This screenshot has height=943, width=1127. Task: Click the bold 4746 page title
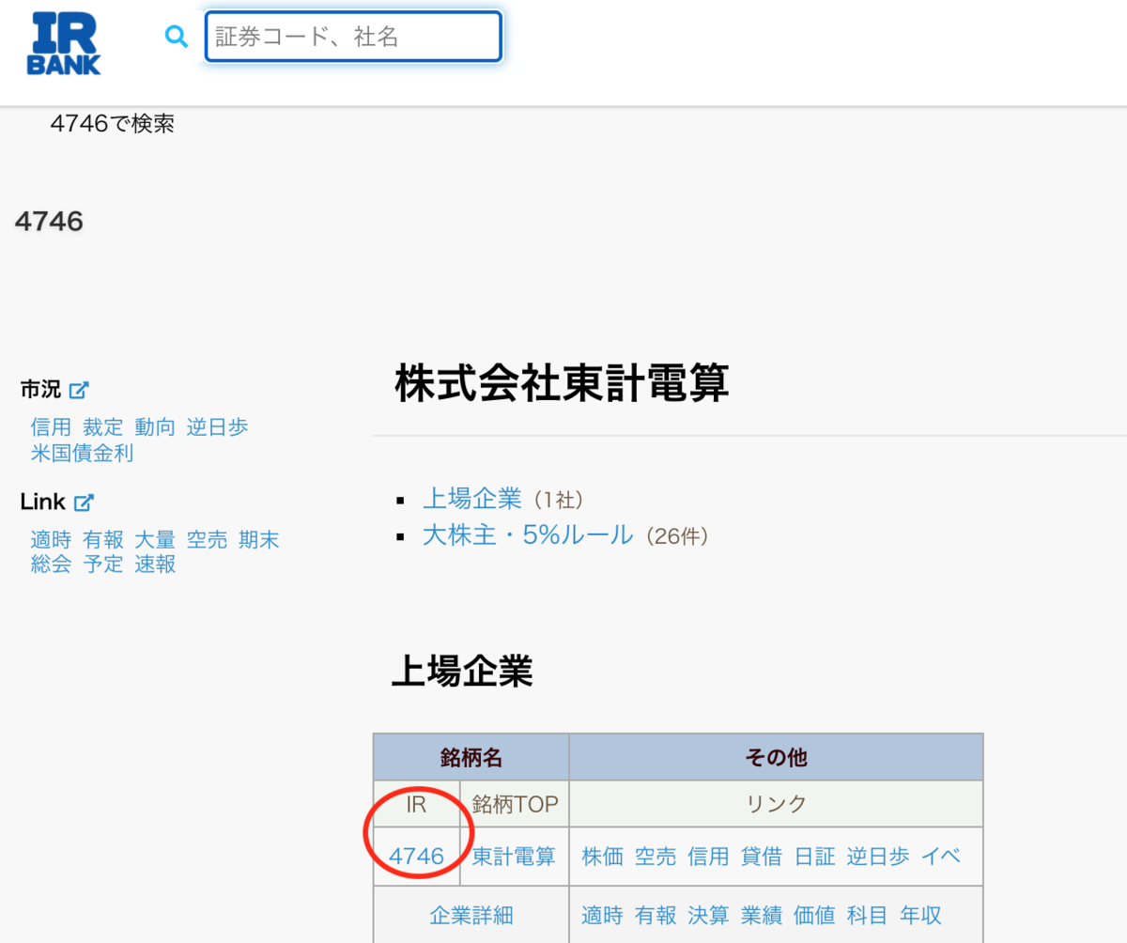pyautogui.click(x=49, y=222)
